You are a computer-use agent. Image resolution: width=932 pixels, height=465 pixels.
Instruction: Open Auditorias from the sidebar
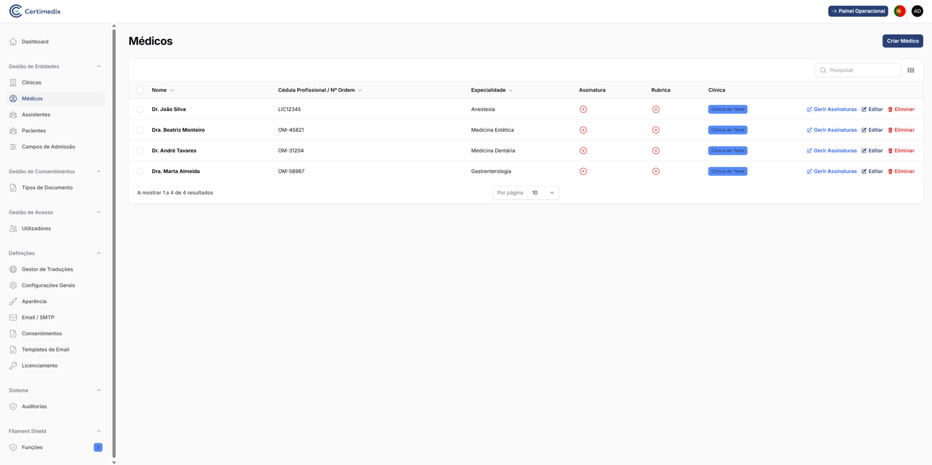coord(34,407)
